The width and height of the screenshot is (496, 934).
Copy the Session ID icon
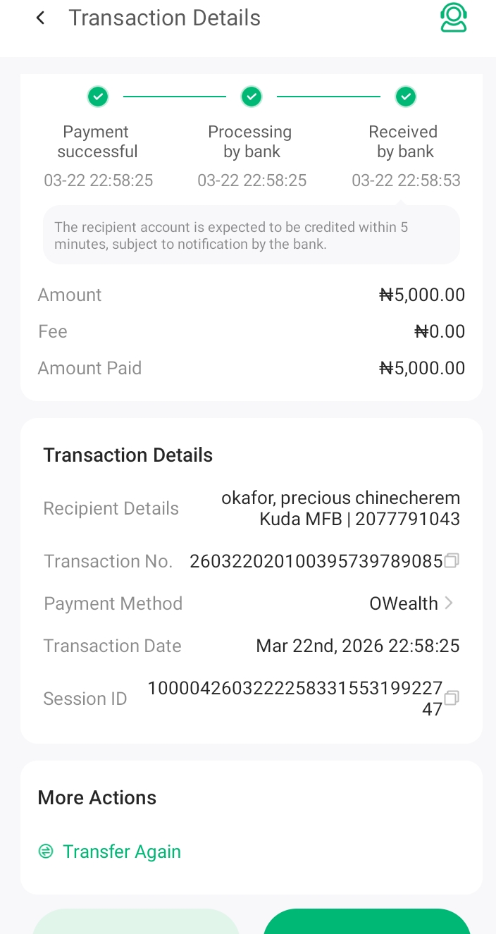click(x=452, y=698)
